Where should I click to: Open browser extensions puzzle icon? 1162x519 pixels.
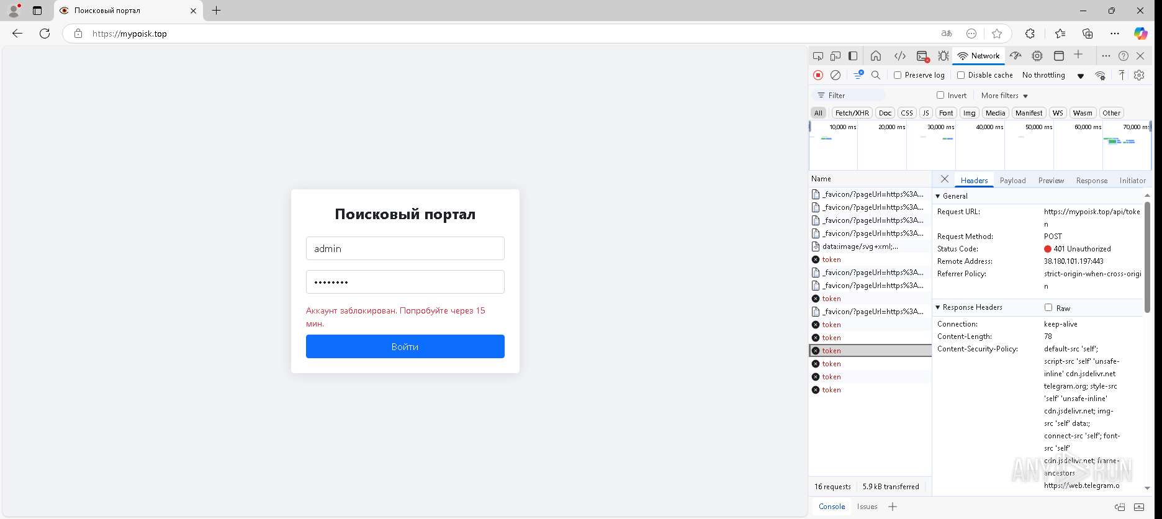1030,34
